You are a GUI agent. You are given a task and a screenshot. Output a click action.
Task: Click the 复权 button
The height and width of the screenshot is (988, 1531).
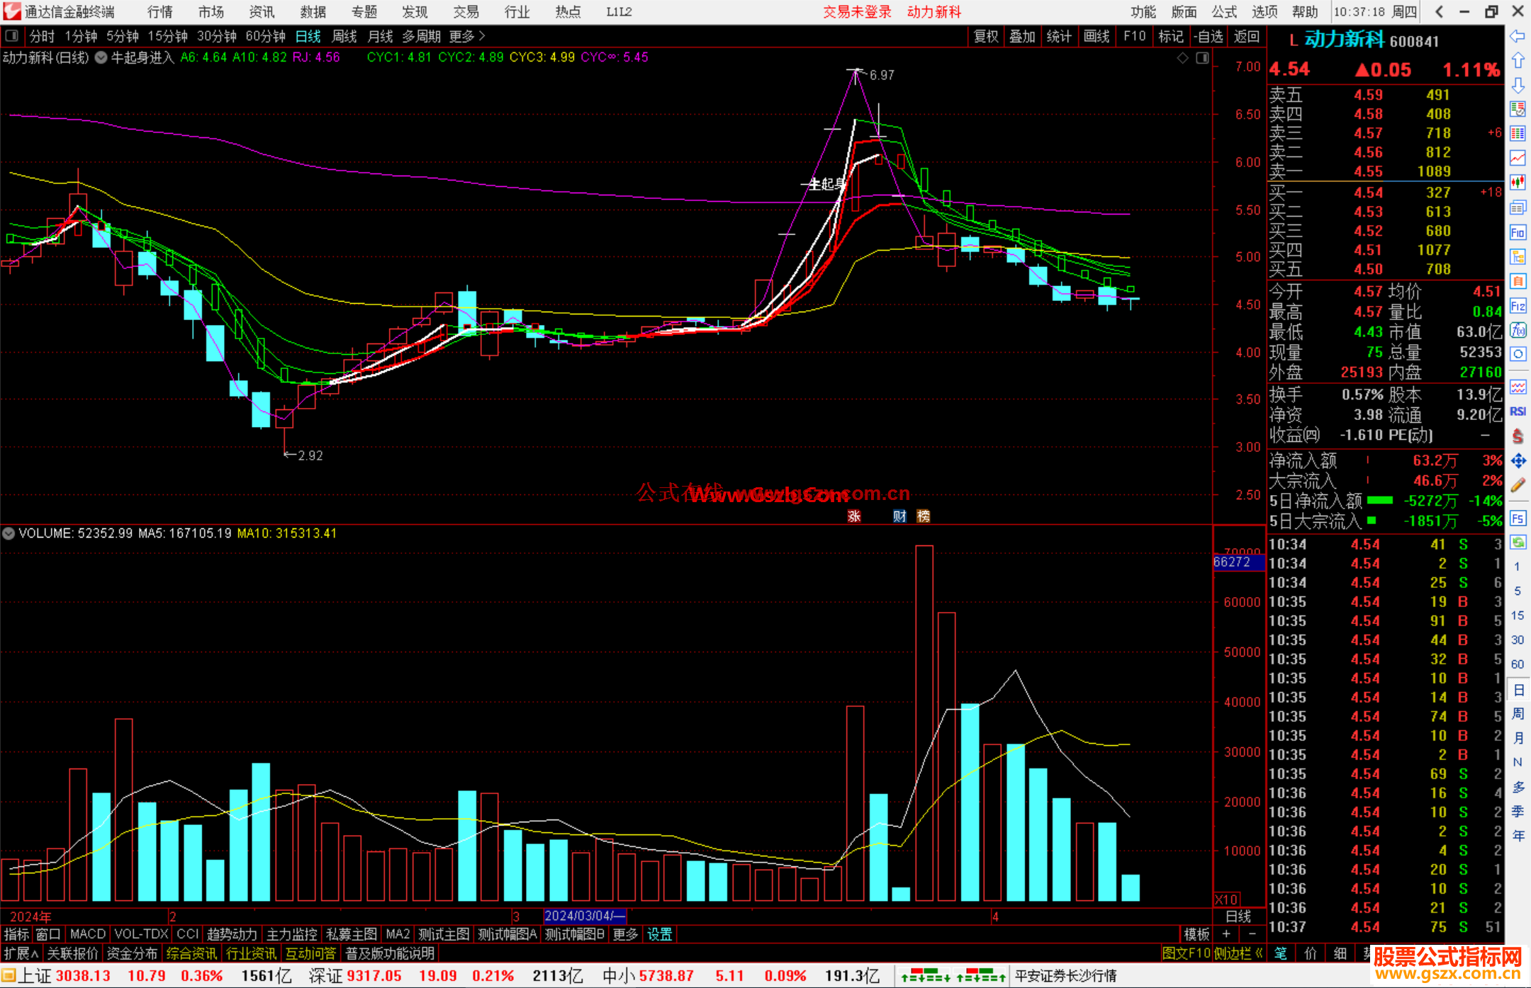985,36
